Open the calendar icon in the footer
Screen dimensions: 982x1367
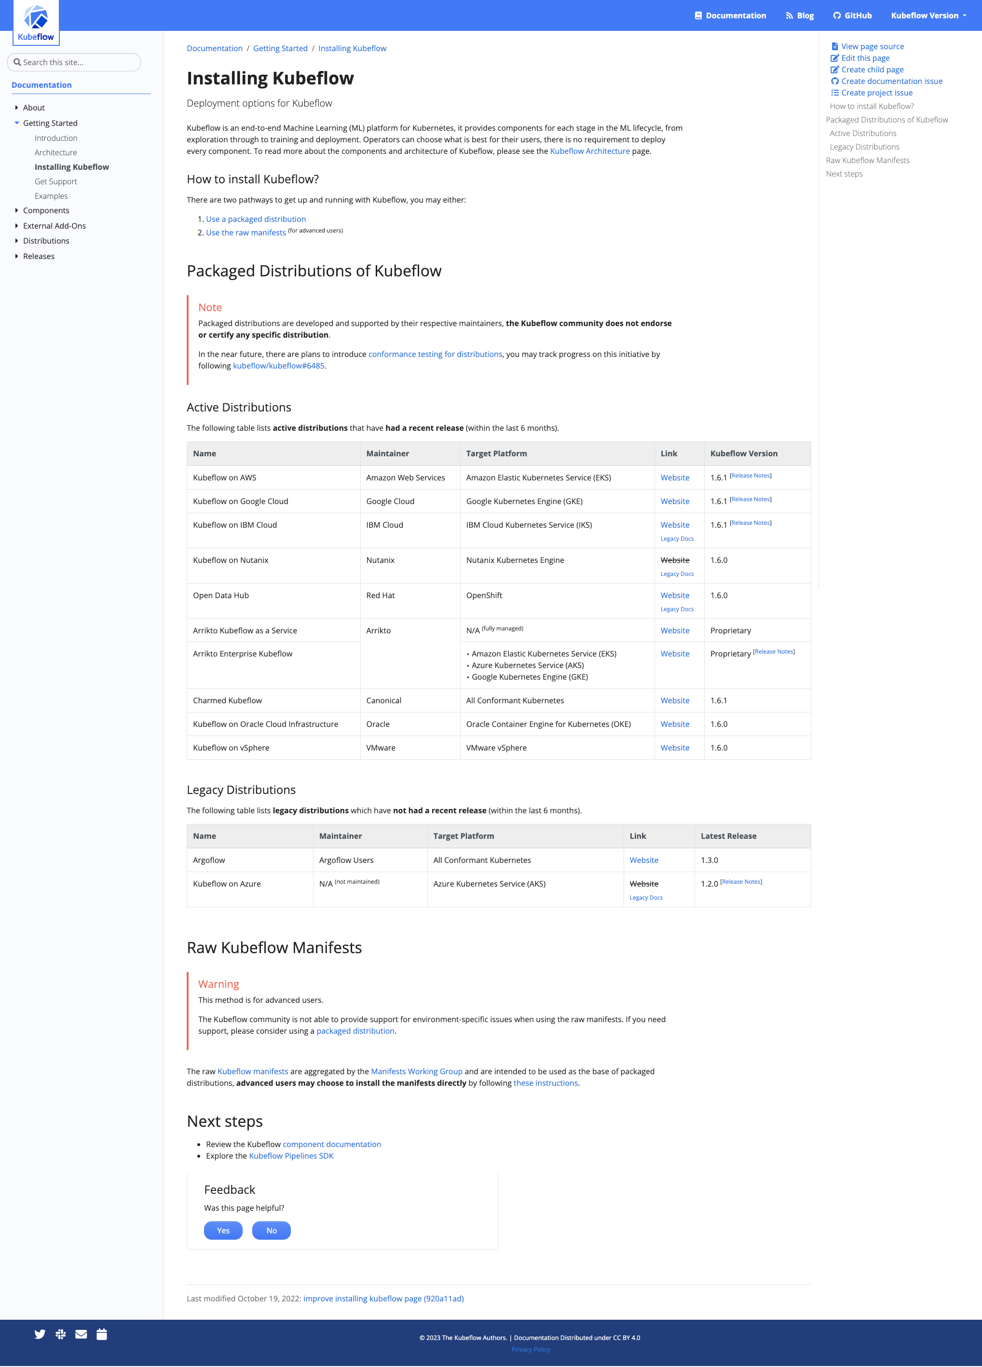pyautogui.click(x=102, y=1334)
